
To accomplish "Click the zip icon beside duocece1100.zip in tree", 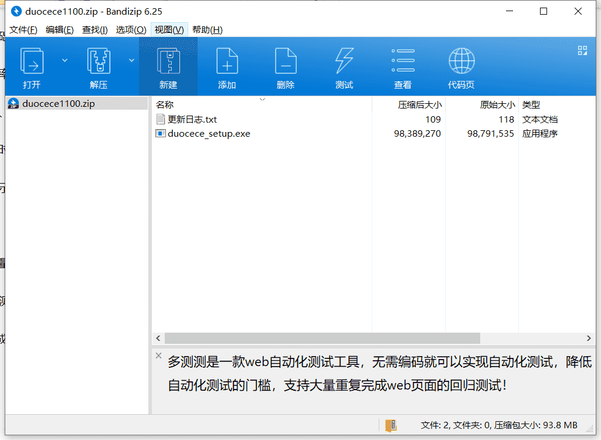I will (13, 104).
